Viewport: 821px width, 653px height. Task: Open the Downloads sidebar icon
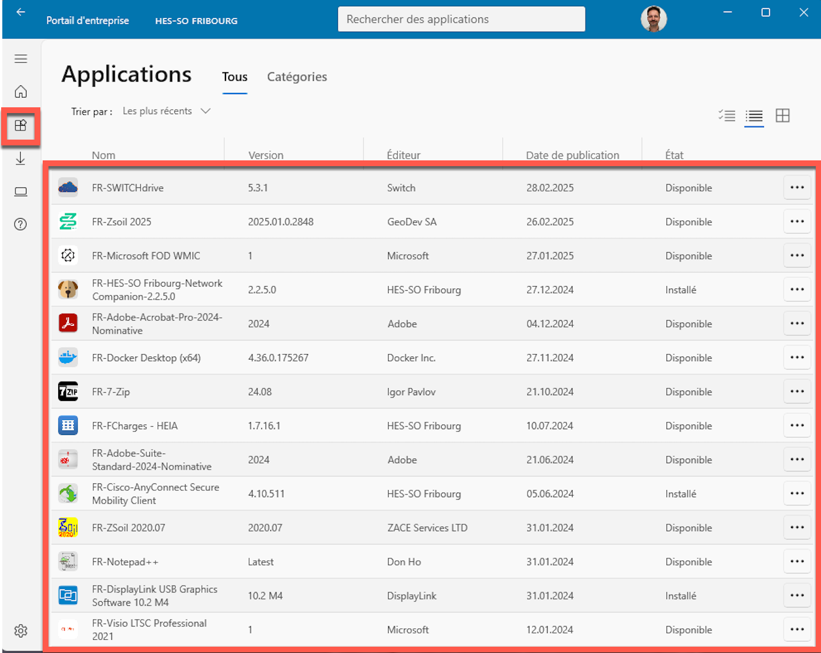21,159
